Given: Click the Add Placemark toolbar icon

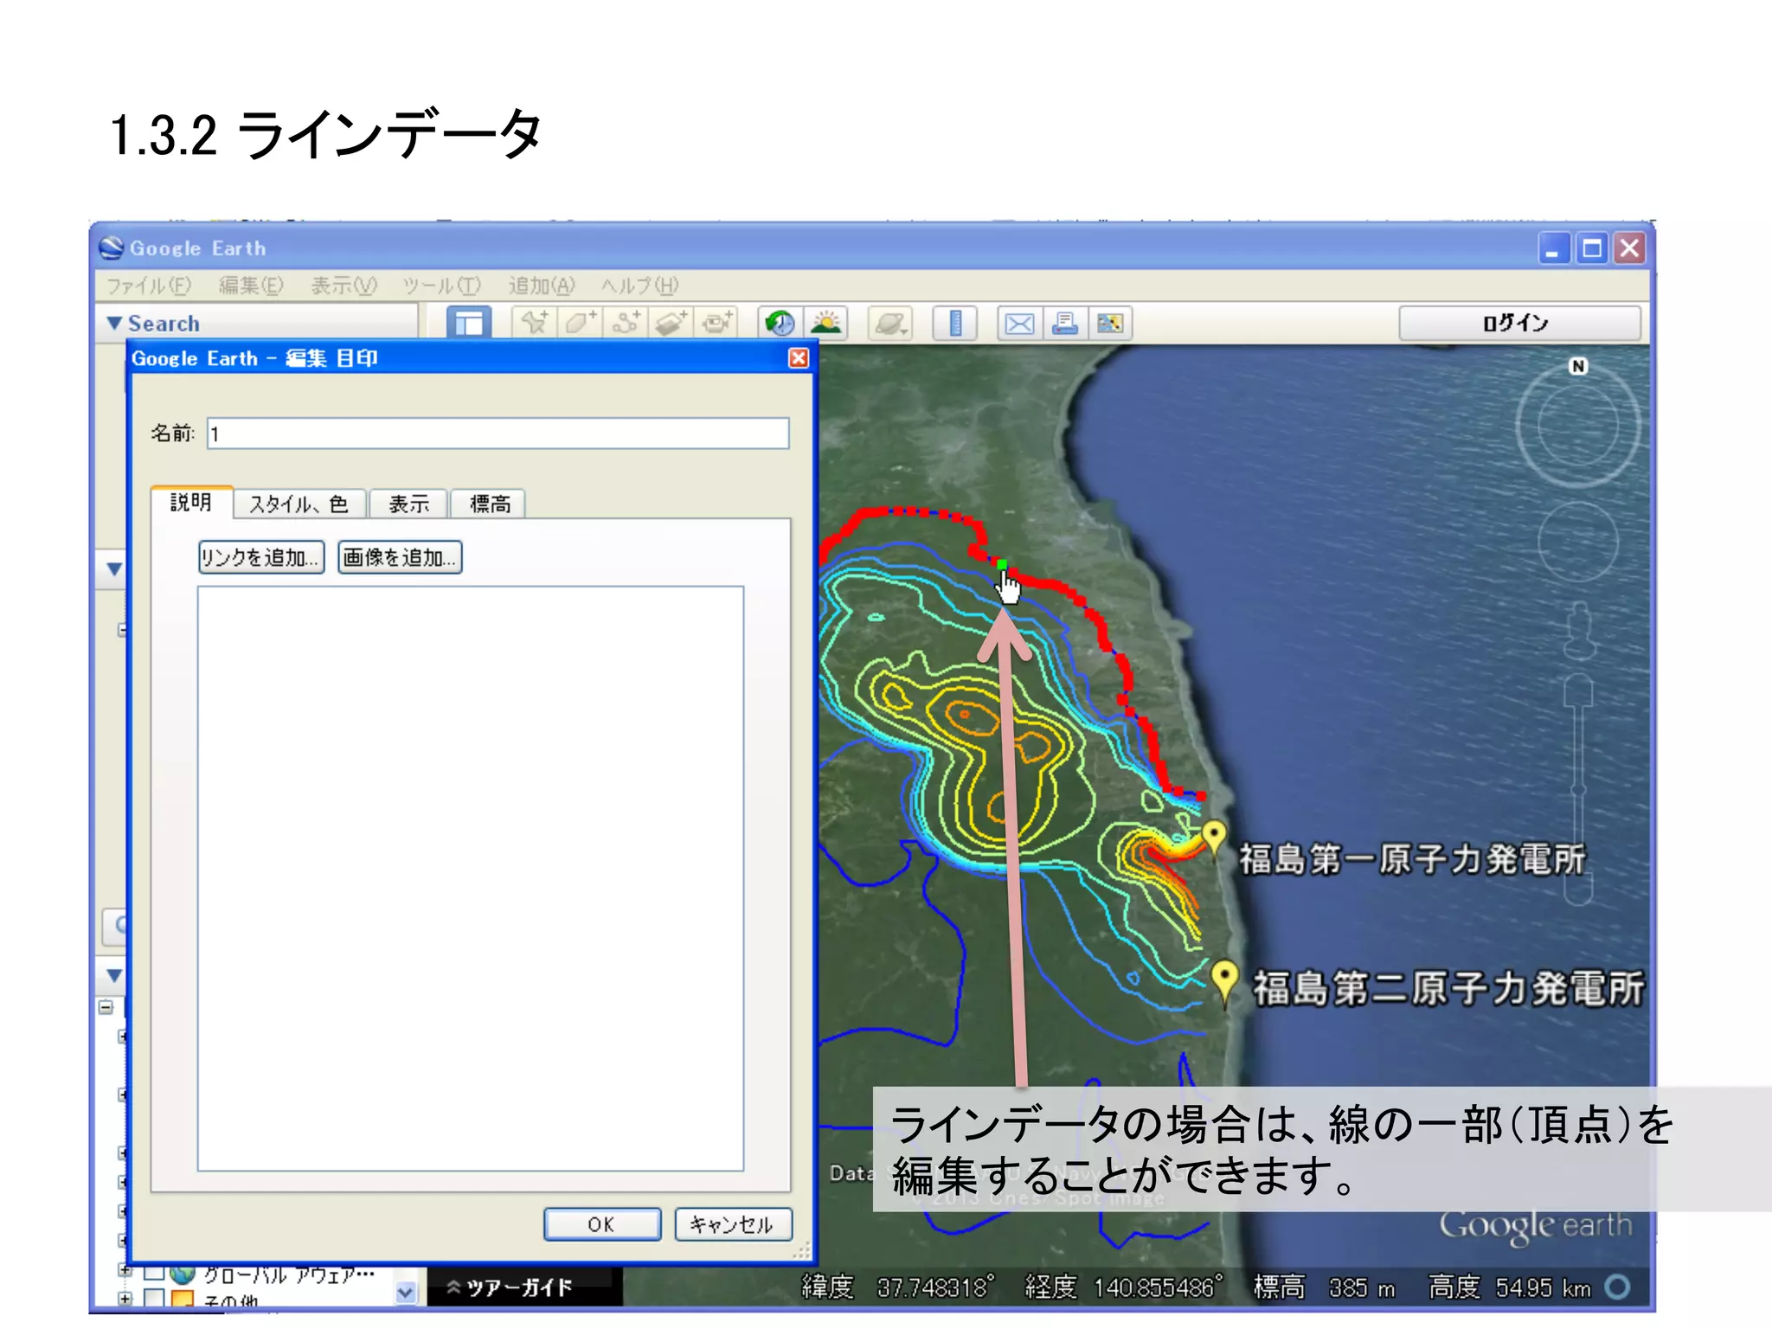Looking at the screenshot, I should (534, 323).
